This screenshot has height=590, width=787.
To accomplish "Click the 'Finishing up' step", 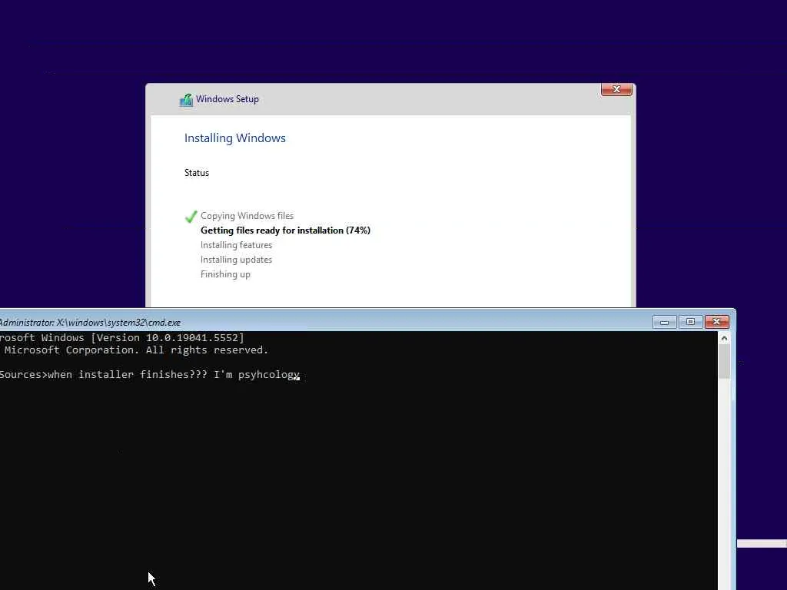I will [225, 274].
